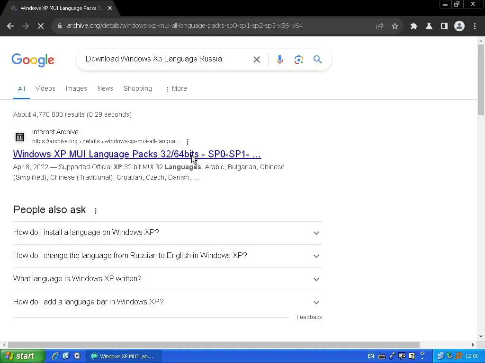This screenshot has height=363, width=485.
Task: Click the horizontal scrollbar right arrow
Action: pyautogui.click(x=473, y=345)
